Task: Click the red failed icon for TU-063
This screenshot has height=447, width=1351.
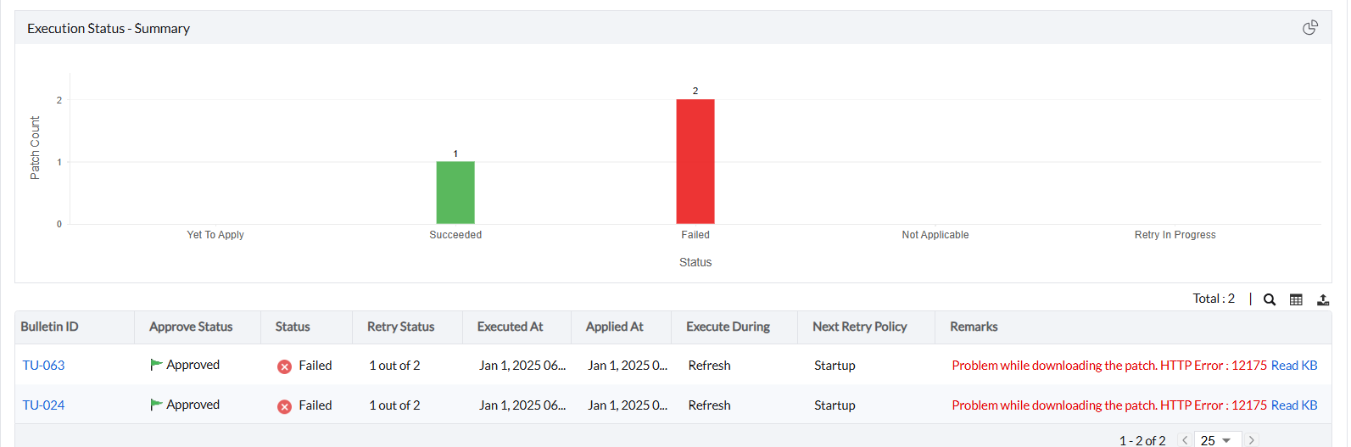Action: tap(284, 366)
